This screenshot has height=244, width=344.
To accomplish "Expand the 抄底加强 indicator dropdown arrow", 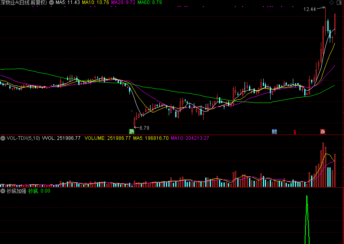I will click(x=3, y=191).
